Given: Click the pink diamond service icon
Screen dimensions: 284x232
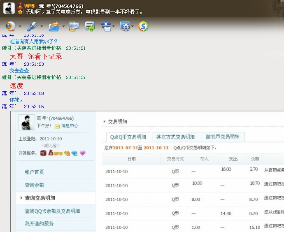Looking at the screenshot, I should click(82, 153).
